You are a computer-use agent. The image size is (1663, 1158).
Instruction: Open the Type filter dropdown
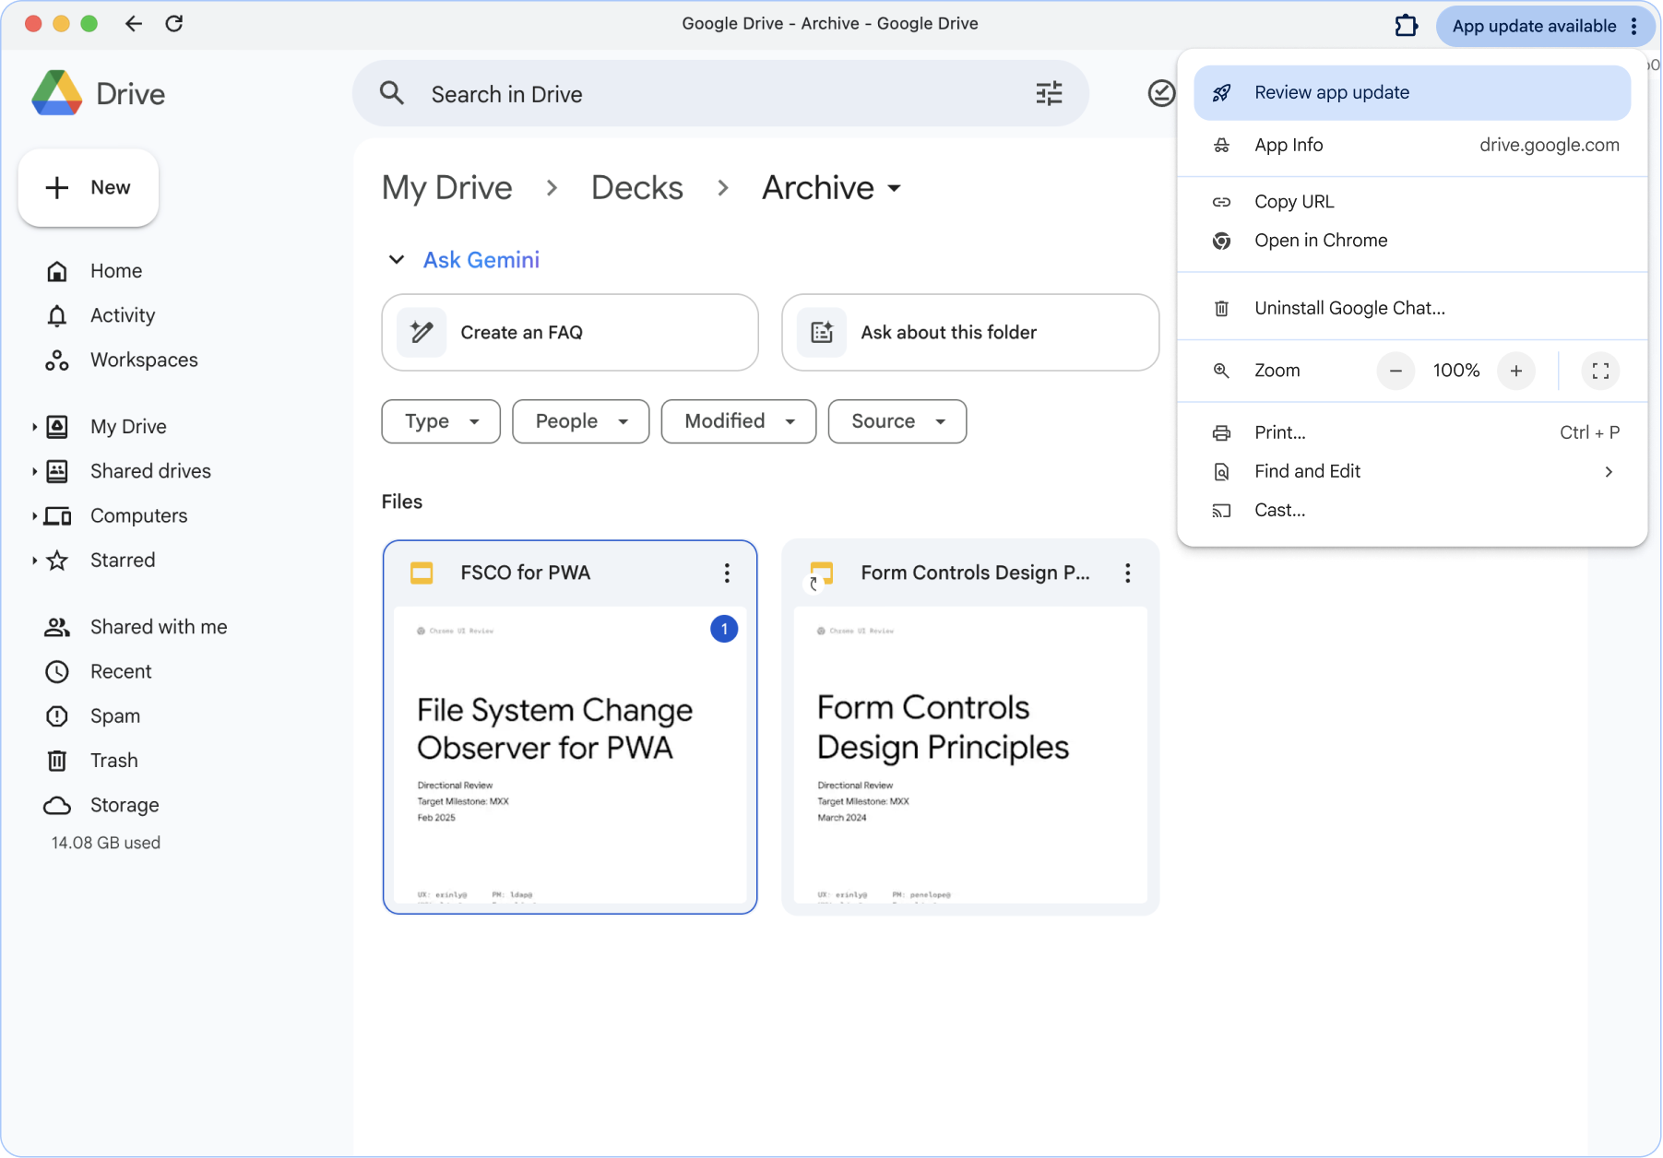[441, 421]
